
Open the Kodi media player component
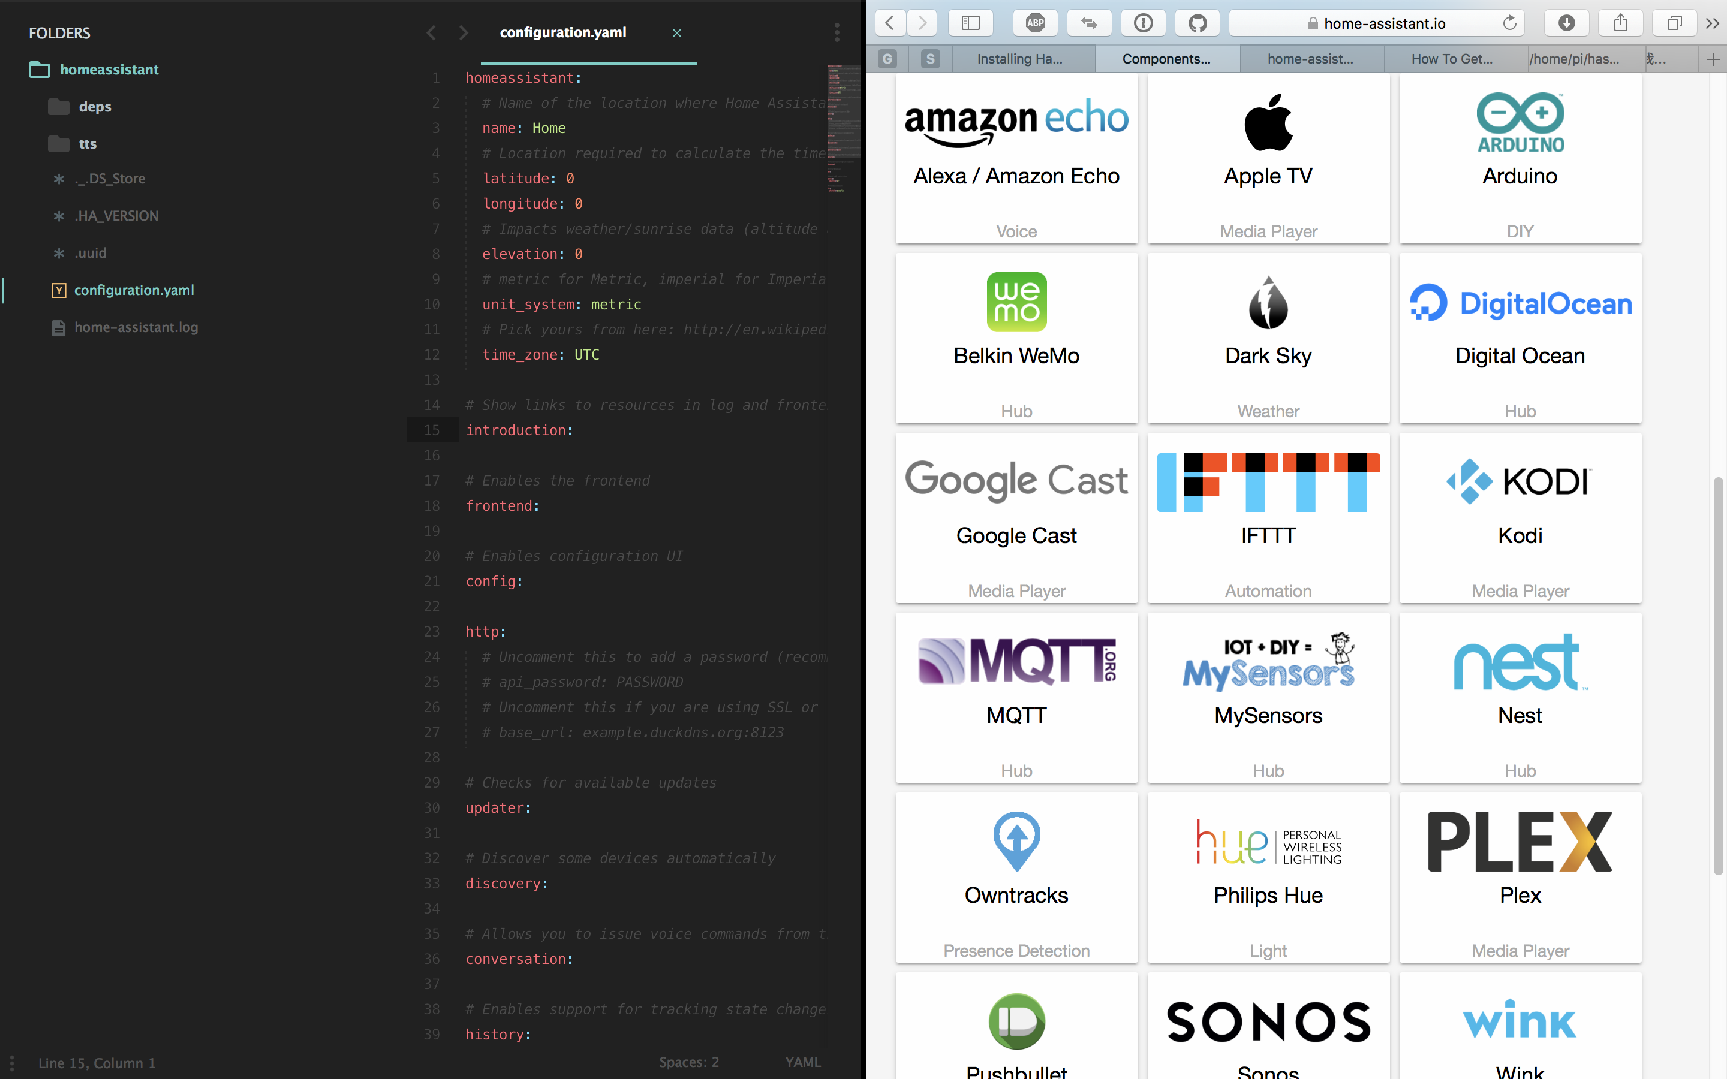coord(1520,518)
